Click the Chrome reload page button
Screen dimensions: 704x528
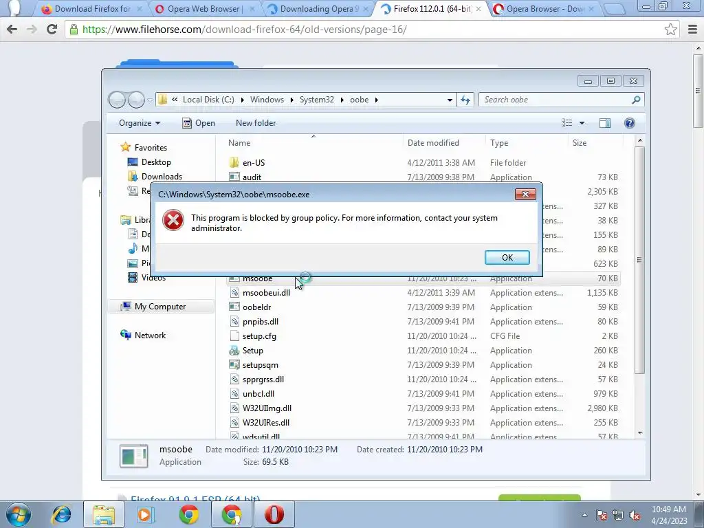coord(52,29)
